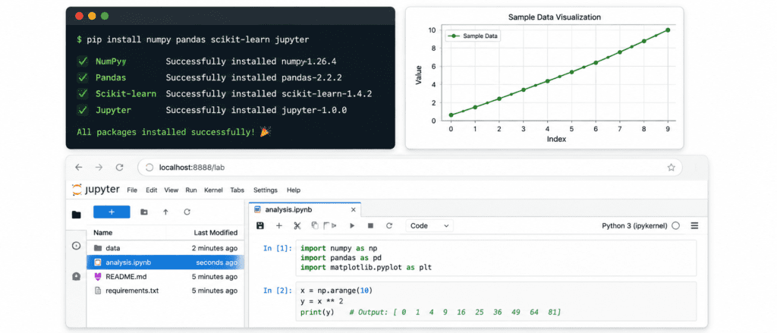Open the data folder
Screen dimensions: 777x333
coord(165,248)
